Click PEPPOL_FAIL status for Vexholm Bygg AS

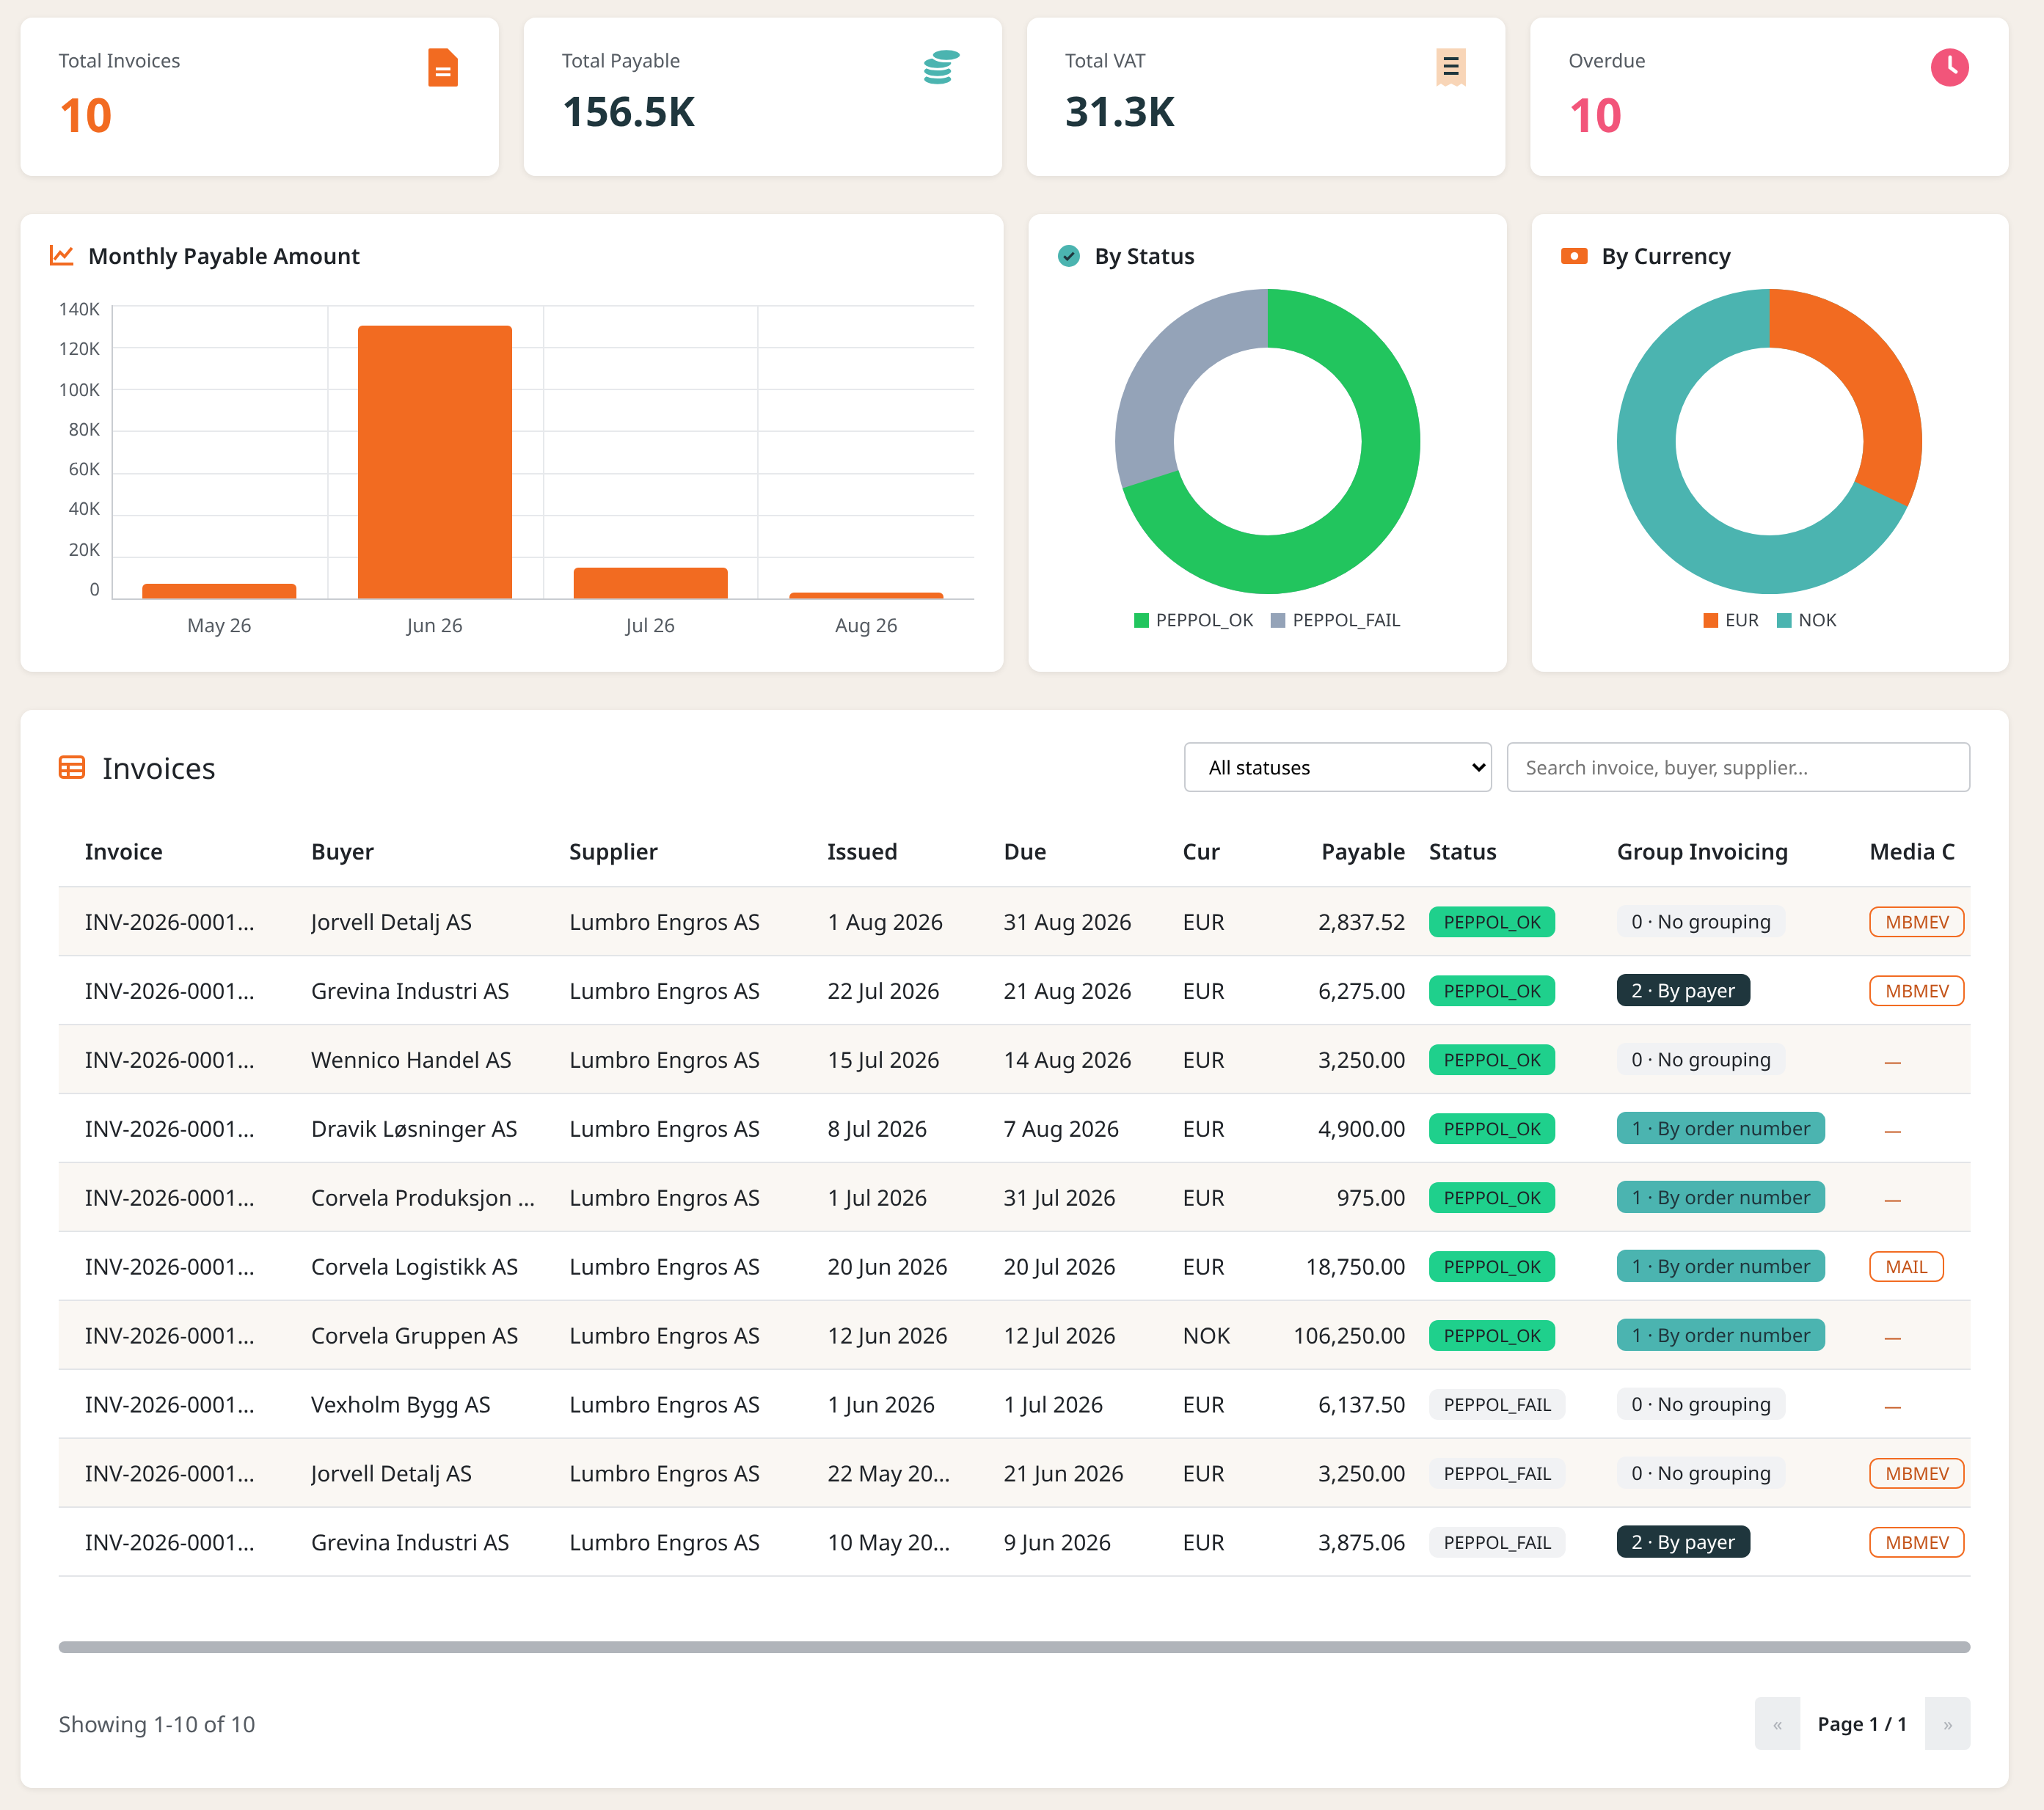[1497, 1404]
